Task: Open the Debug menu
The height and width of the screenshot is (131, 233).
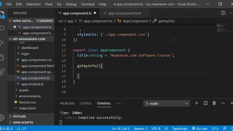Action: point(71,4)
